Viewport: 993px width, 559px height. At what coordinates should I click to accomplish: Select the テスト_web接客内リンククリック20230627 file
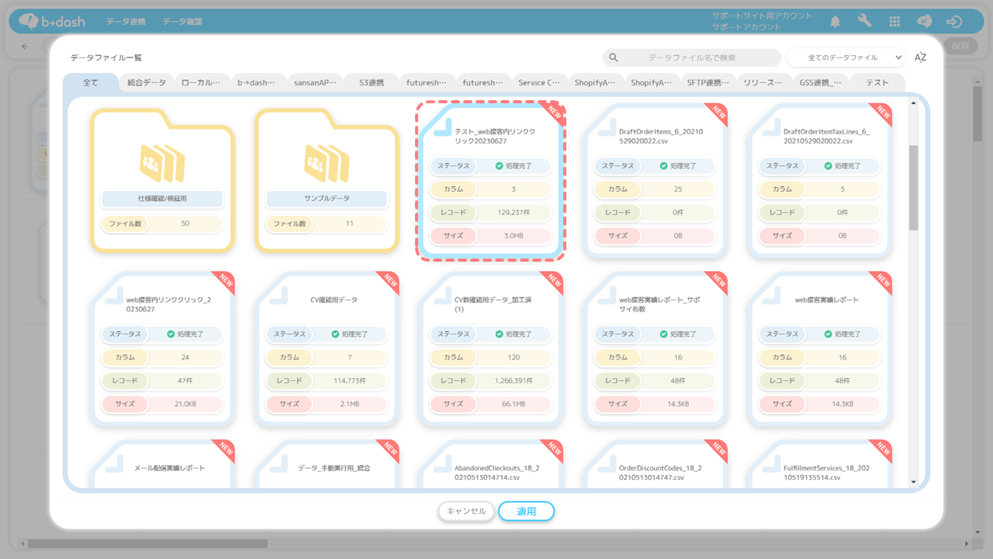click(492, 180)
